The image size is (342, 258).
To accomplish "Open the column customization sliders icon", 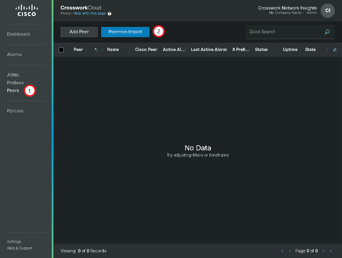I will click(335, 50).
